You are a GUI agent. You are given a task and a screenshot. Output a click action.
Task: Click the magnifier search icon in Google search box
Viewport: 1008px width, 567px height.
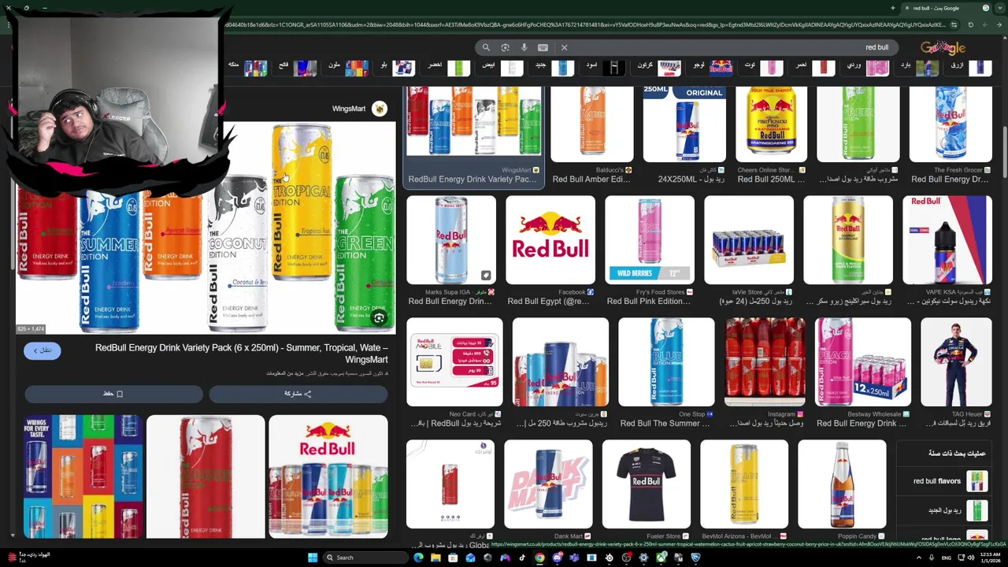[486, 47]
